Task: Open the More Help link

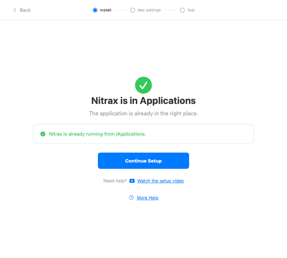Action: [148, 198]
